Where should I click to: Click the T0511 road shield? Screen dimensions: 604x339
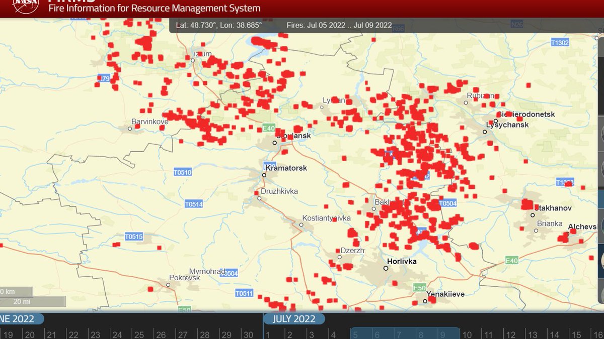tap(245, 293)
